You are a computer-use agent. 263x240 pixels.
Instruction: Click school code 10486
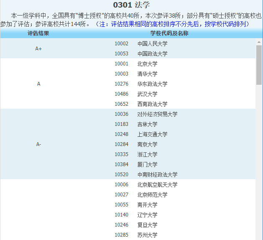121,94
